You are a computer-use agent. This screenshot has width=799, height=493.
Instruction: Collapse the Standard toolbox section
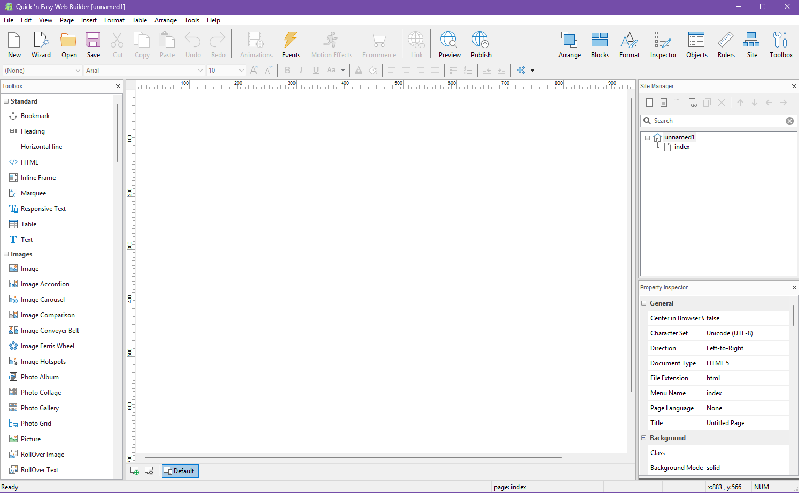point(6,101)
